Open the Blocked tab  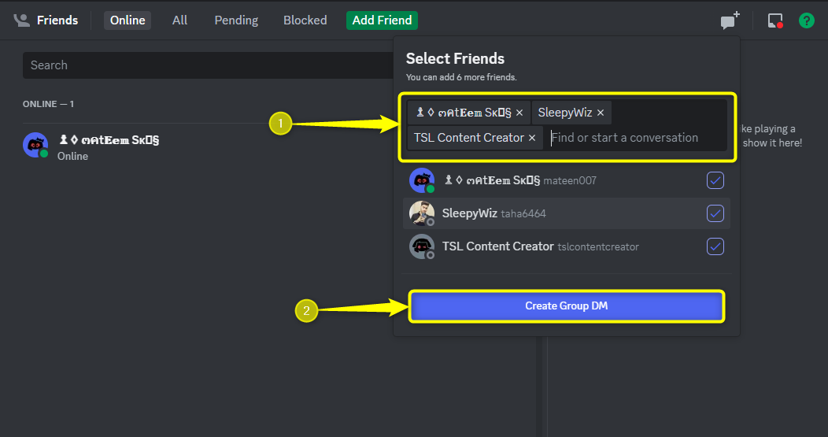point(305,20)
